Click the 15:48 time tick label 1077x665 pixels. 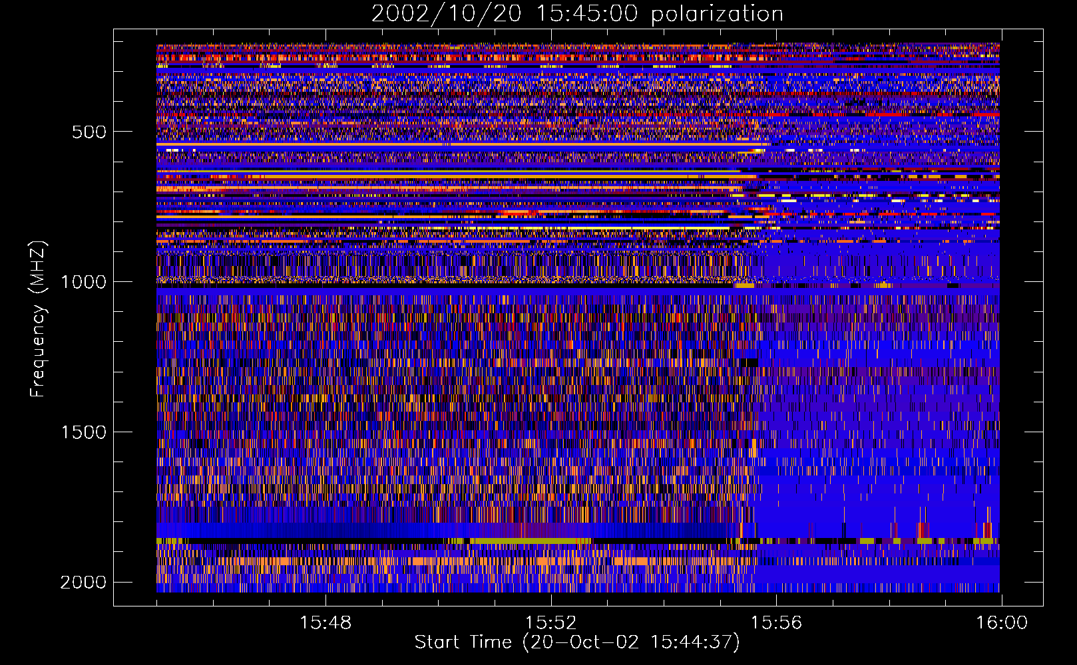(325, 623)
